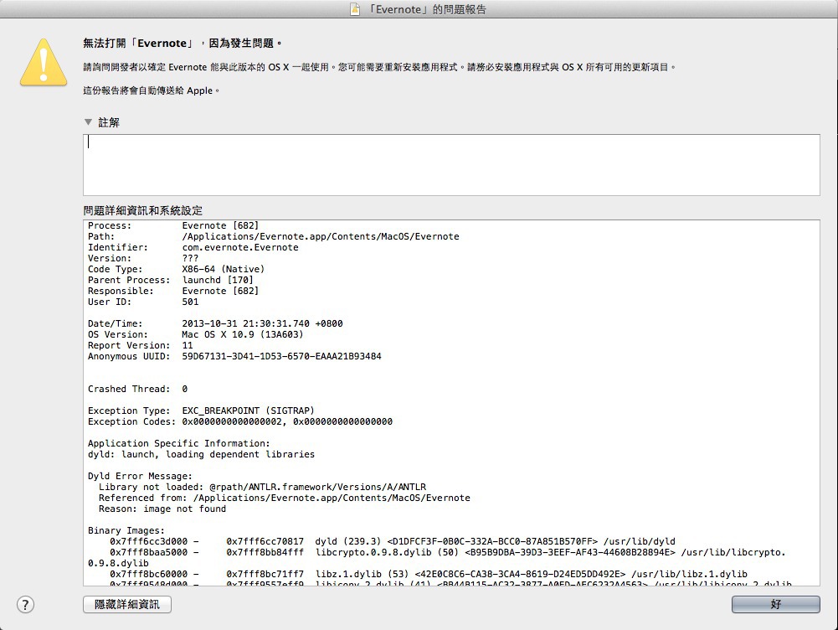Confirm the dialog with the 好 button
The height and width of the screenshot is (630, 838).
(x=775, y=604)
